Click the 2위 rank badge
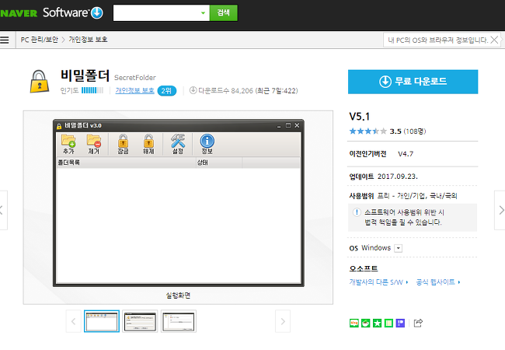Image resolution: width=505 pixels, height=350 pixels. [167, 91]
